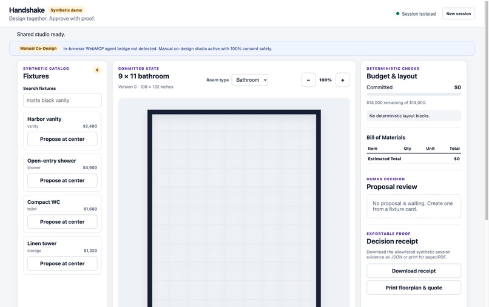Click Harbor vanity price $2,480
This screenshot has height=307, width=489.
90,126
